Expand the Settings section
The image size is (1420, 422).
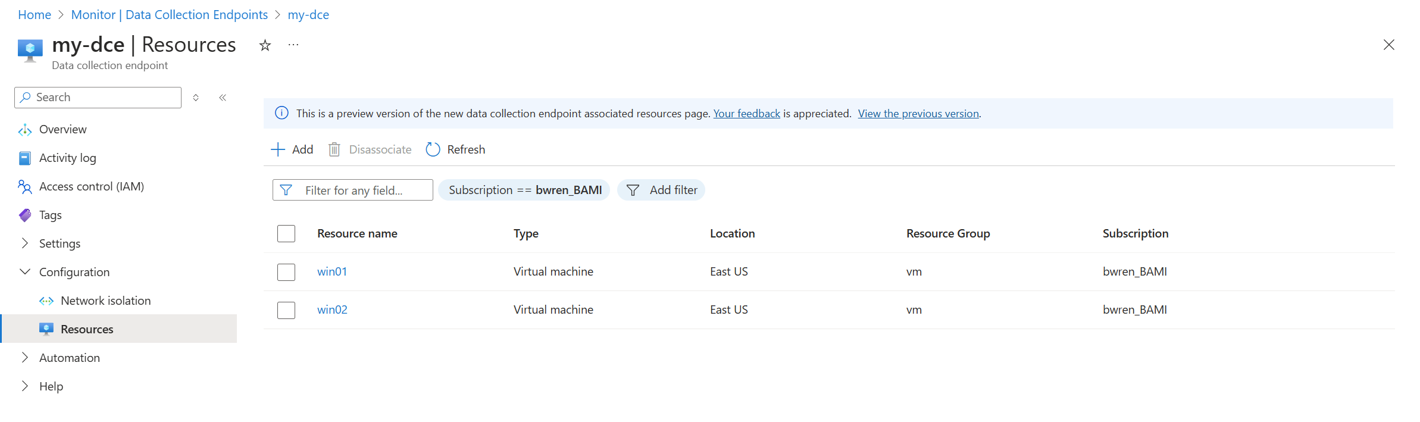coord(25,243)
